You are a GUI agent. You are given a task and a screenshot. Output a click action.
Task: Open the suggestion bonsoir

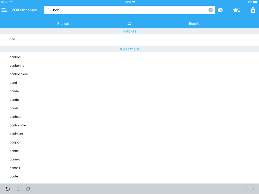click(129, 168)
